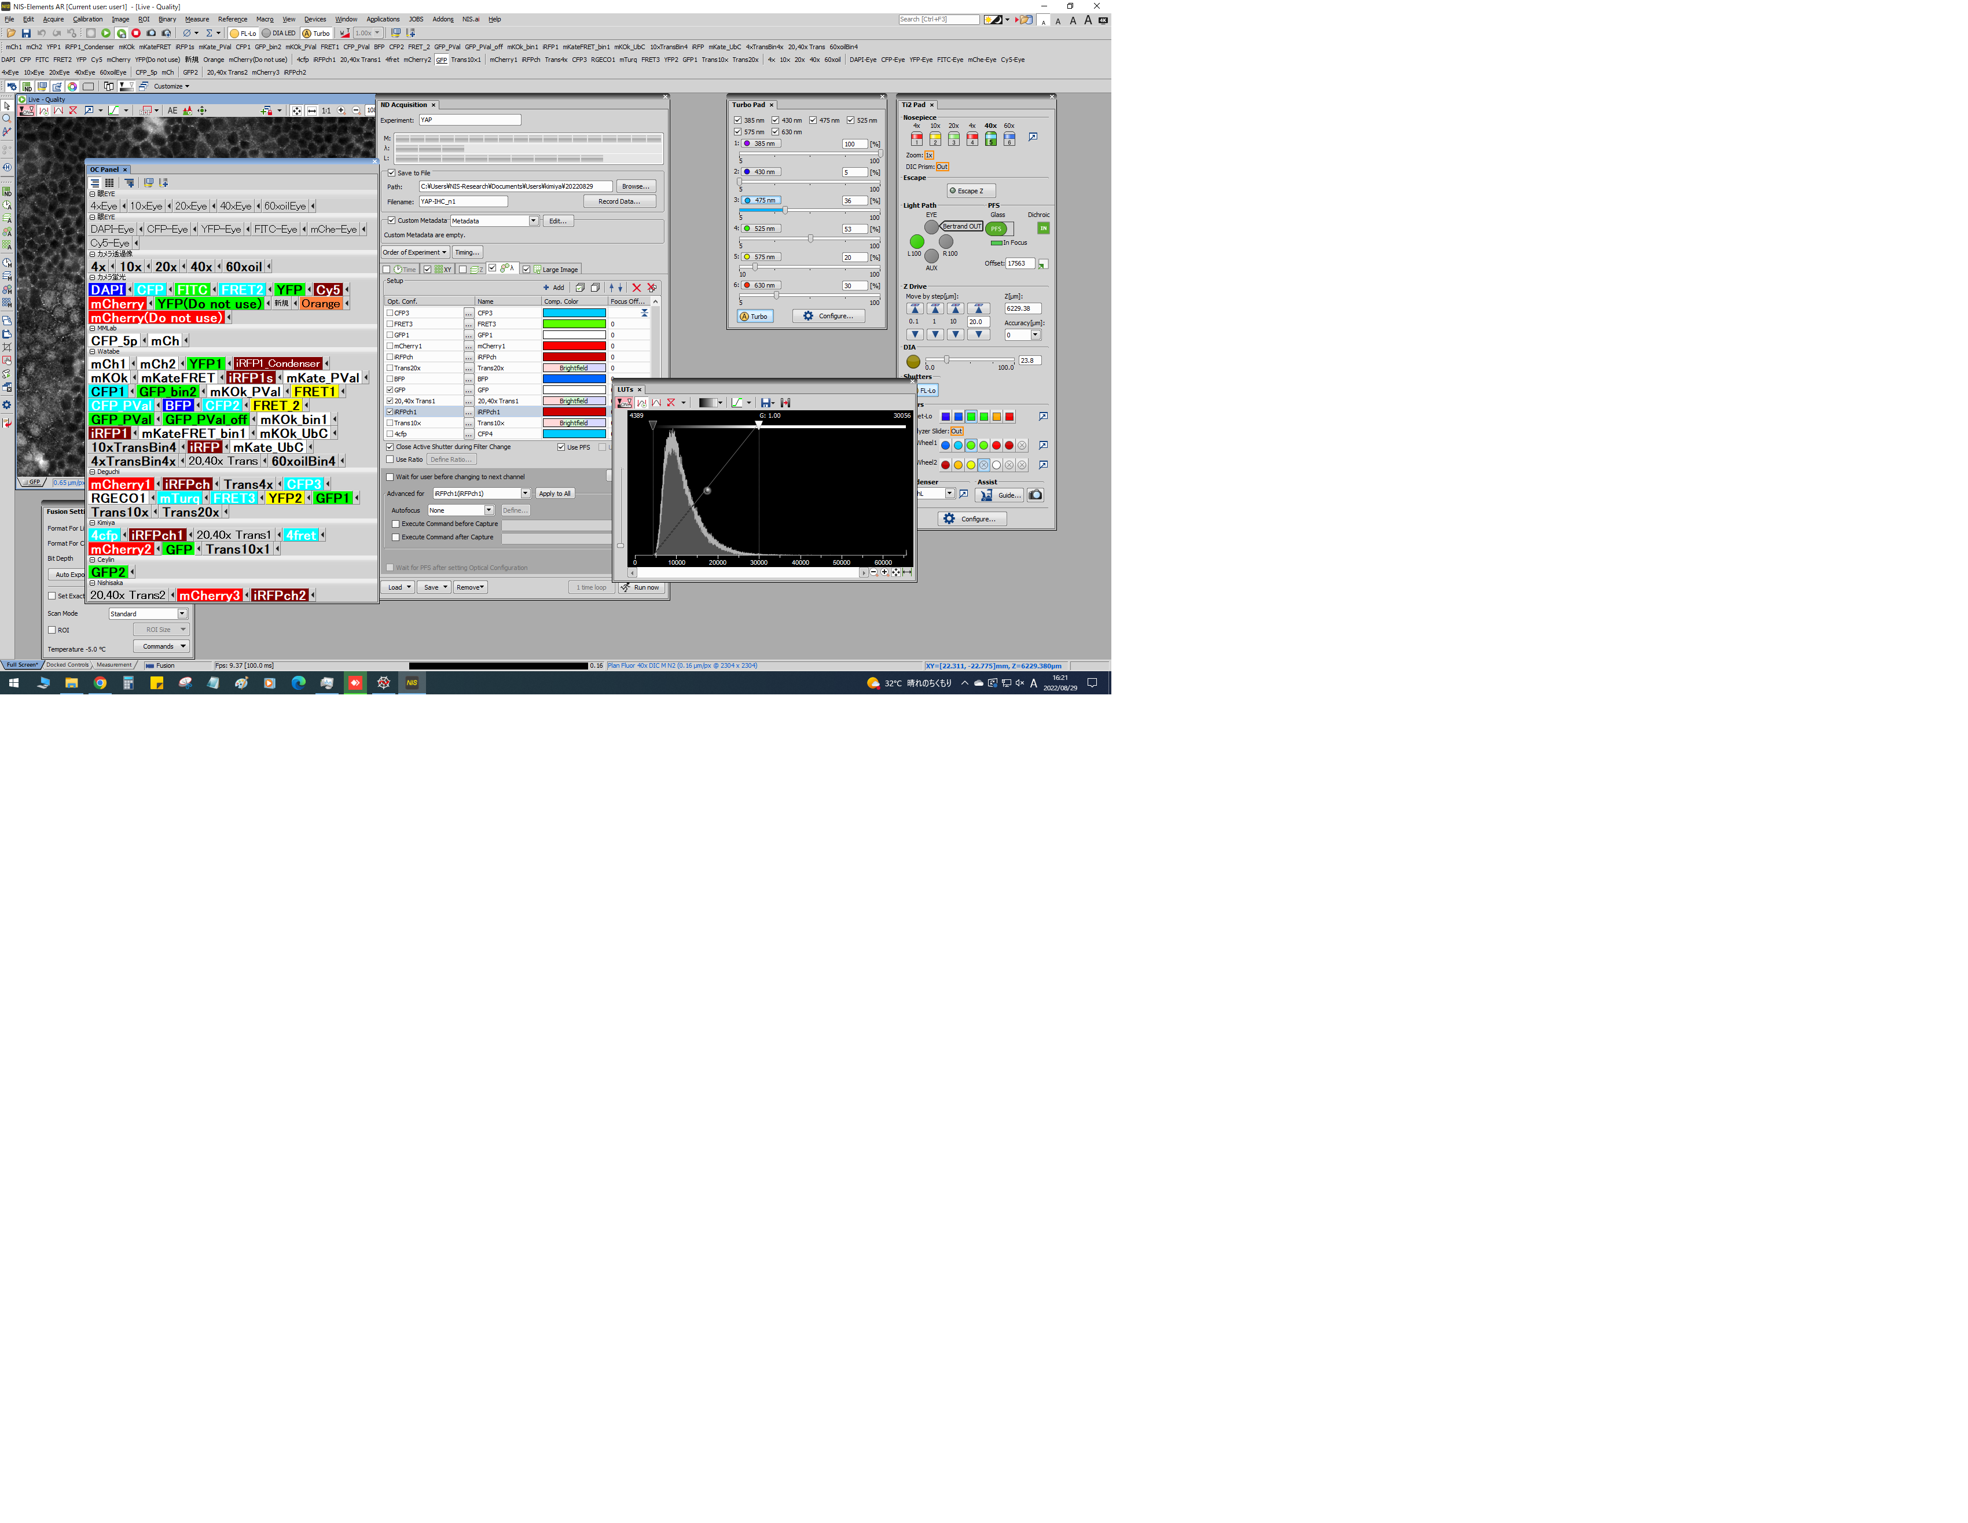Toggle the PFS switch in Ti2 Pad
The width and height of the screenshot is (1968, 1523).
tap(999, 229)
